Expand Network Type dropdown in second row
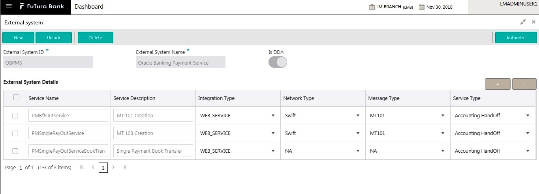 (358, 133)
